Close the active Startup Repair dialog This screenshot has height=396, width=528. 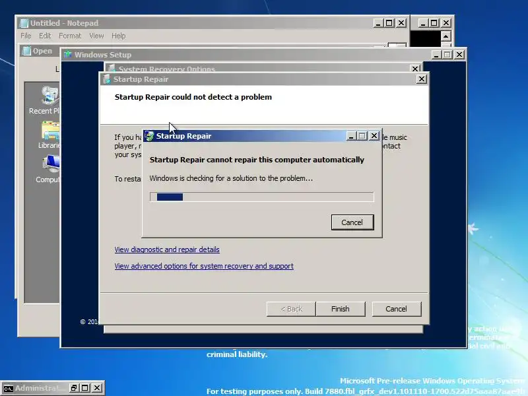point(374,136)
